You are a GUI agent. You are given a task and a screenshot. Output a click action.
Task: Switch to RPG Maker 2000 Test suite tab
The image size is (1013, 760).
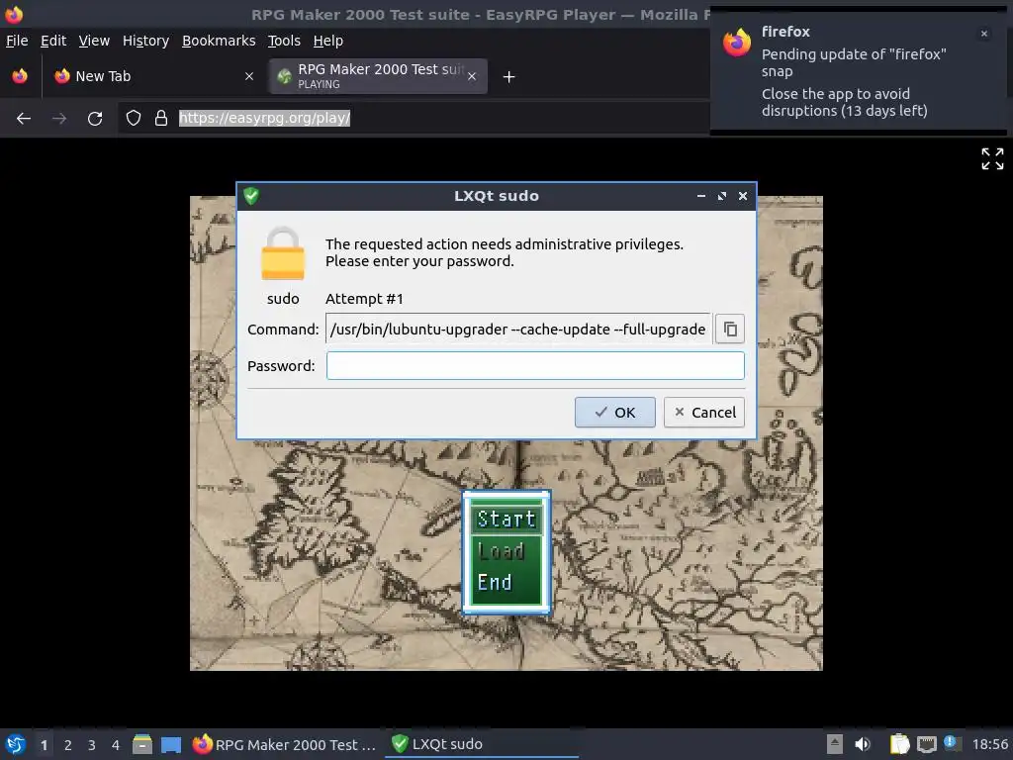(378, 76)
